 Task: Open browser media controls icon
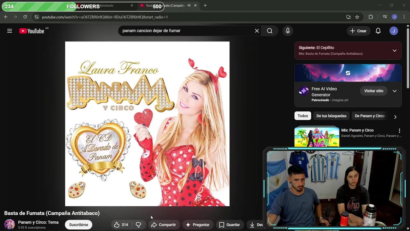[385, 17]
